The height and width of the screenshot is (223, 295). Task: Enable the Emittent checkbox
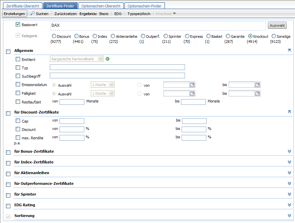pyautogui.click(x=18, y=59)
